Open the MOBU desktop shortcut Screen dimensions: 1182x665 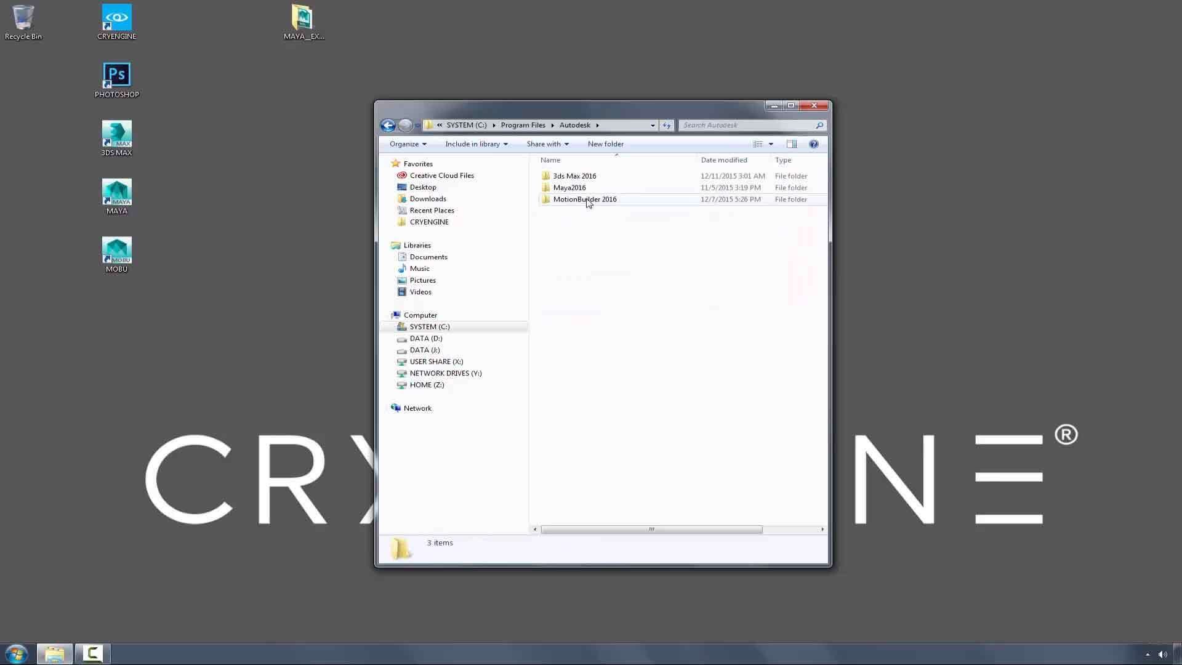pos(116,249)
